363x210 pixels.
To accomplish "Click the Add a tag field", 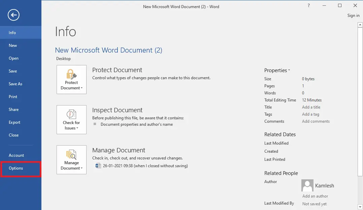I will pyautogui.click(x=310, y=114).
